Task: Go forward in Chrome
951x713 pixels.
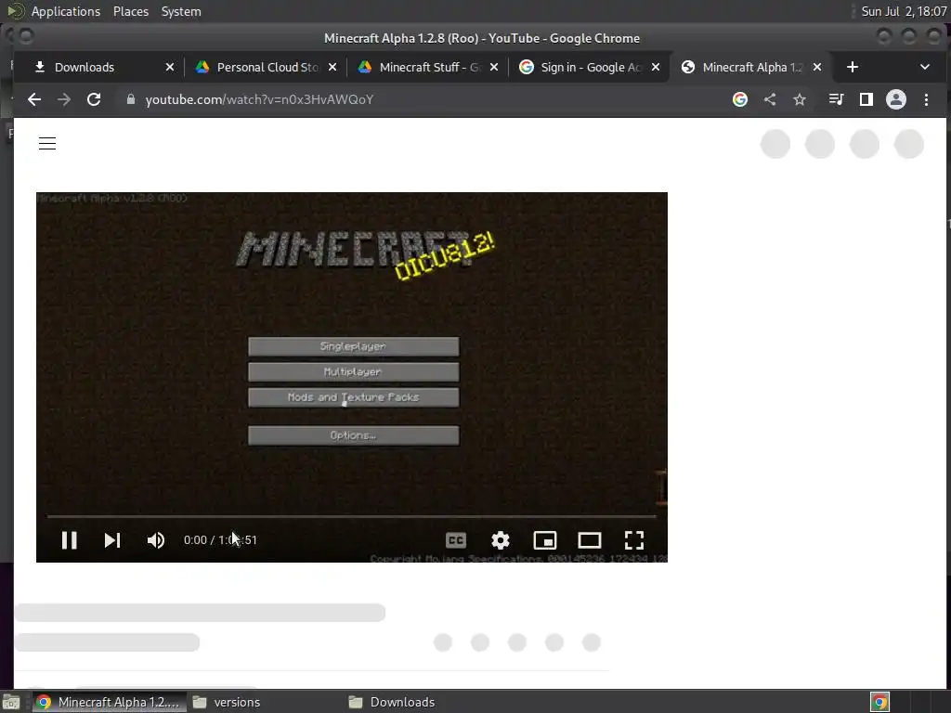Action: click(x=64, y=99)
